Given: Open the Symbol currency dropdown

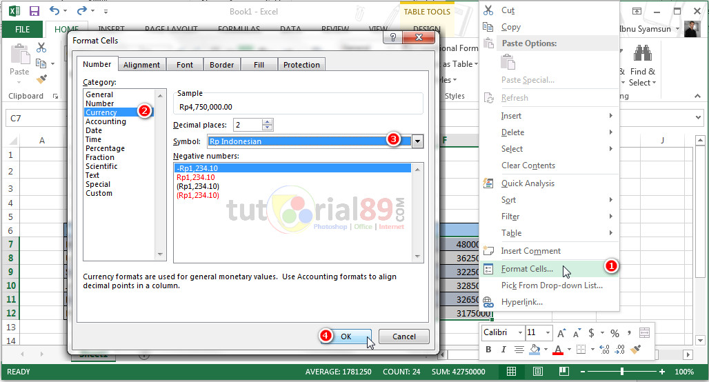Looking at the screenshot, I should pos(417,141).
